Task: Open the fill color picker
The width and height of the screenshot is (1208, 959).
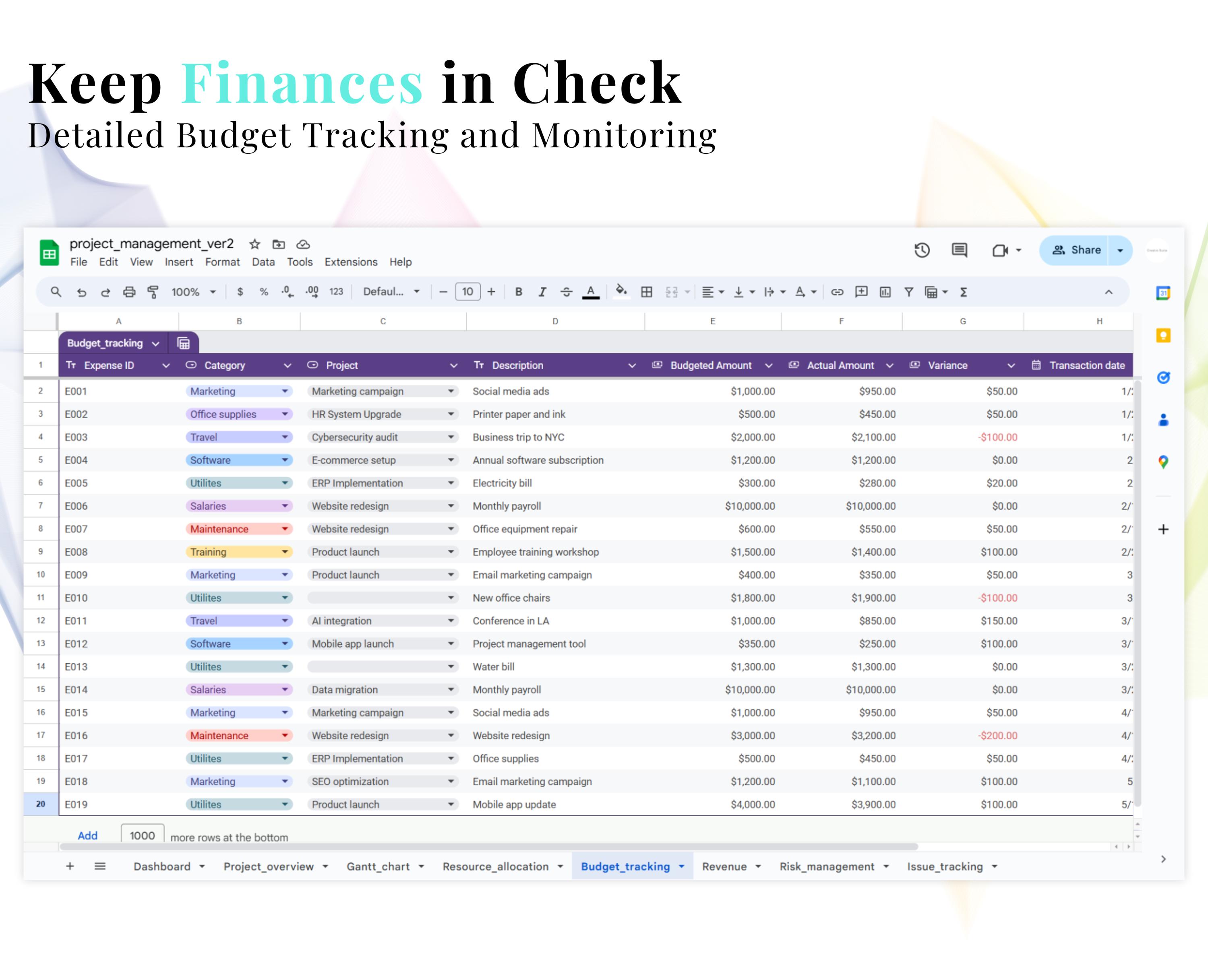Action: coord(621,291)
